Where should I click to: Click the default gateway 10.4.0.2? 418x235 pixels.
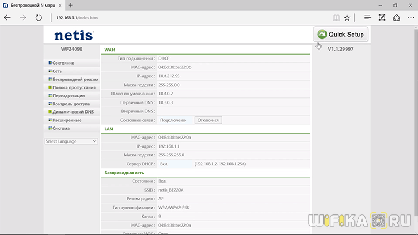click(166, 94)
